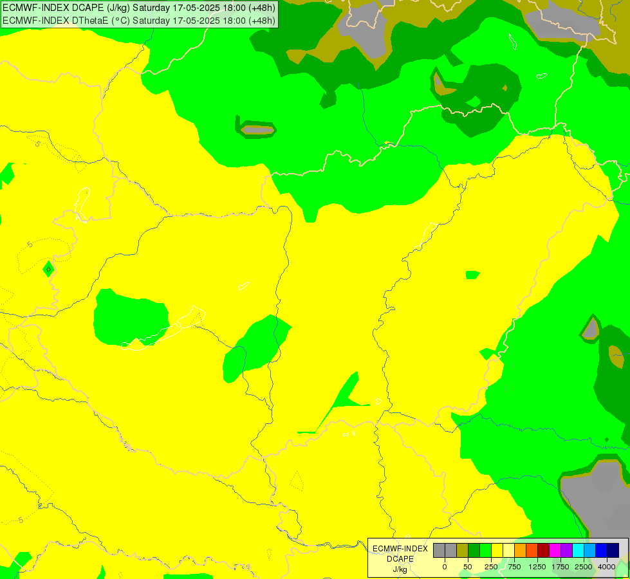Viewport: 630px width, 579px height.
Task: Click the '1250' legend scale value
Action: [x=537, y=567]
